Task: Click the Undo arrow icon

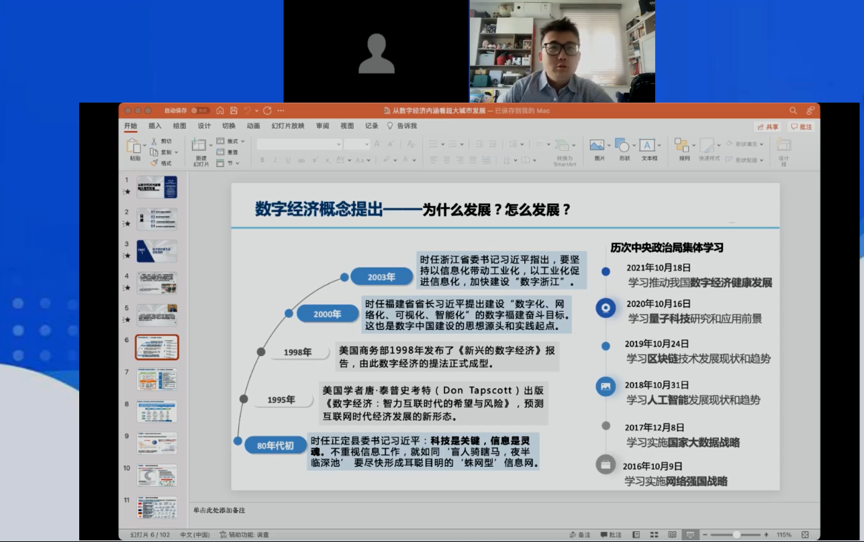Action: [247, 111]
